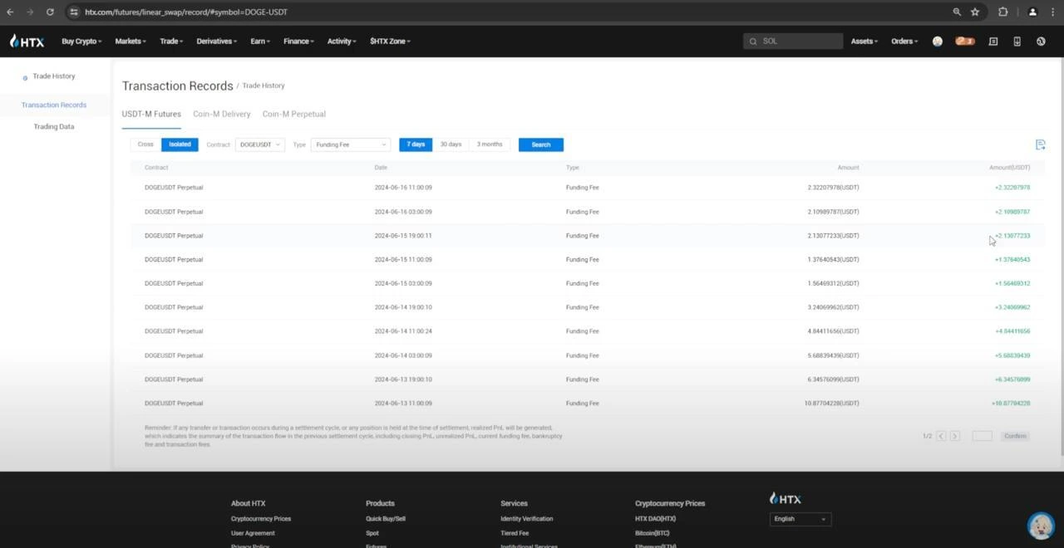Open user avatar in HTX header
Screen dimensions: 1064x548
click(x=938, y=41)
